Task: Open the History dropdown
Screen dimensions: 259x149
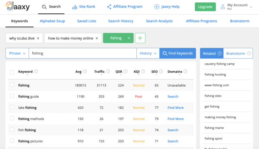Action: tap(148, 53)
